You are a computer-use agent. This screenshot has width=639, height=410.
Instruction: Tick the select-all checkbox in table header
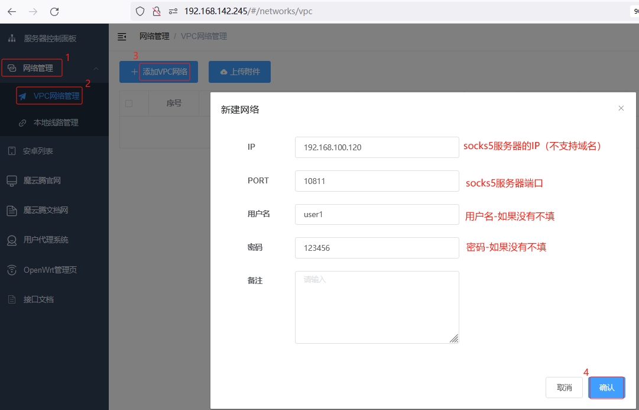[x=129, y=104]
